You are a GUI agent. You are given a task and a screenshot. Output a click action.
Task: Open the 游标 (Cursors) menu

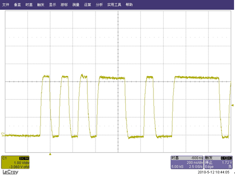(64, 5)
